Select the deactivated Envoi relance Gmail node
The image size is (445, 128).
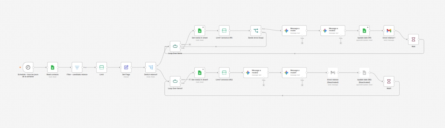tap(333, 73)
